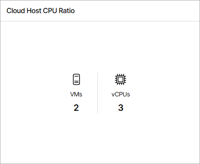Click the vertical divider between VMs and vCPUs

click(x=97, y=93)
